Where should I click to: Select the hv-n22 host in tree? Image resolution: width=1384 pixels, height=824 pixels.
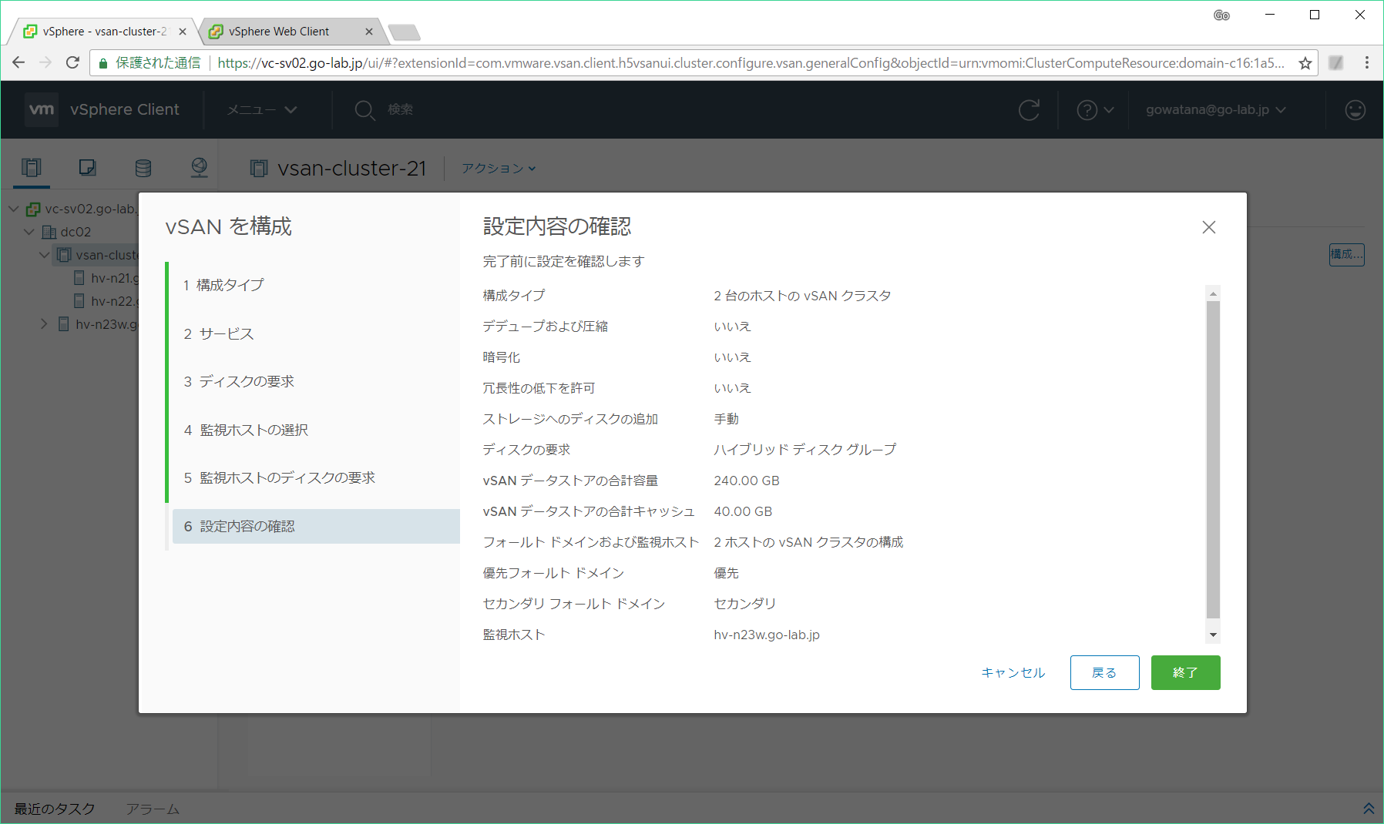(106, 301)
